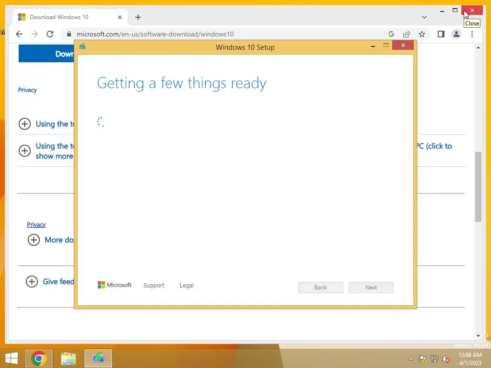Maximize the Chrome window

pyautogui.click(x=455, y=11)
